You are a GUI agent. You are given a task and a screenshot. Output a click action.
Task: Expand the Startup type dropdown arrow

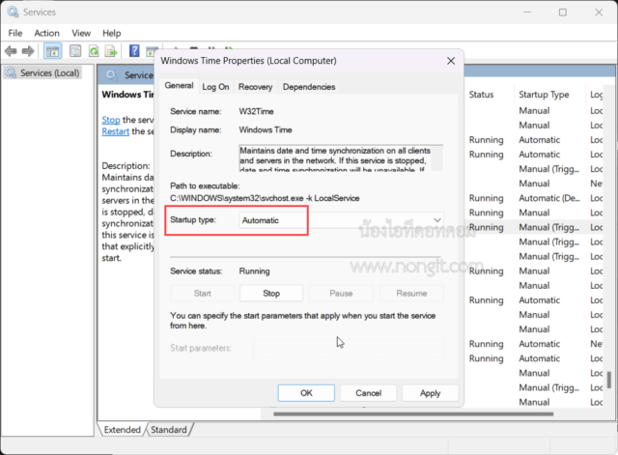pyautogui.click(x=437, y=220)
